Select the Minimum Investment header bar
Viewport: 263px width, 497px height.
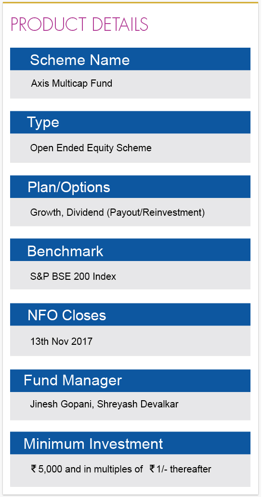(x=130, y=443)
